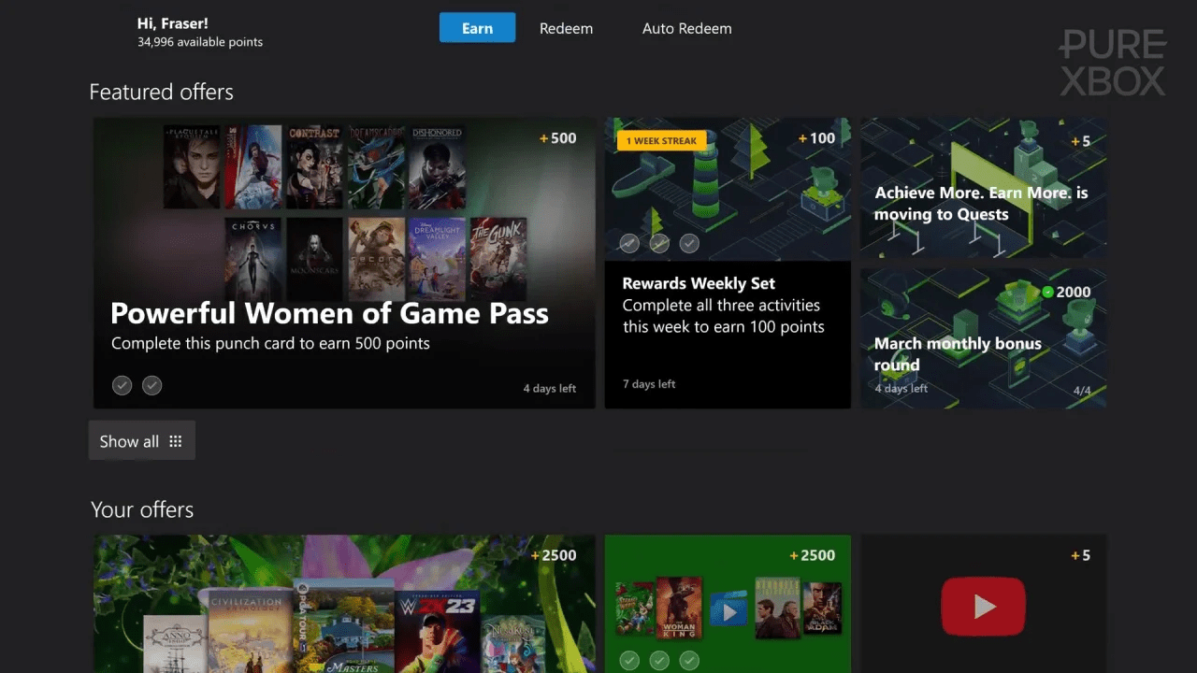Click the Dishonored game cover

click(x=437, y=167)
